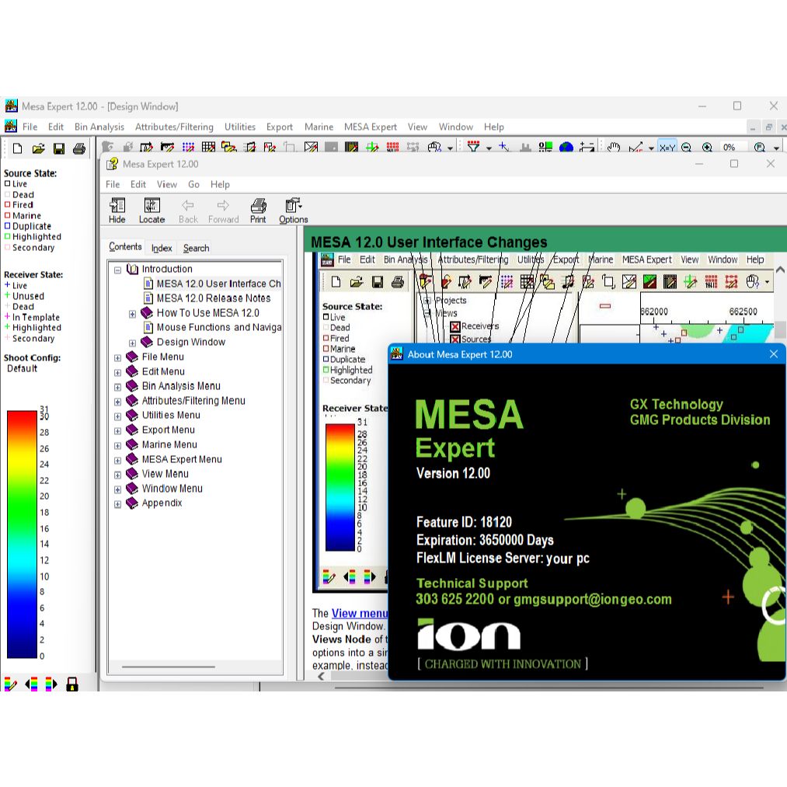
Task: Expand the How To Use MESA 12.0 node
Action: [132, 314]
